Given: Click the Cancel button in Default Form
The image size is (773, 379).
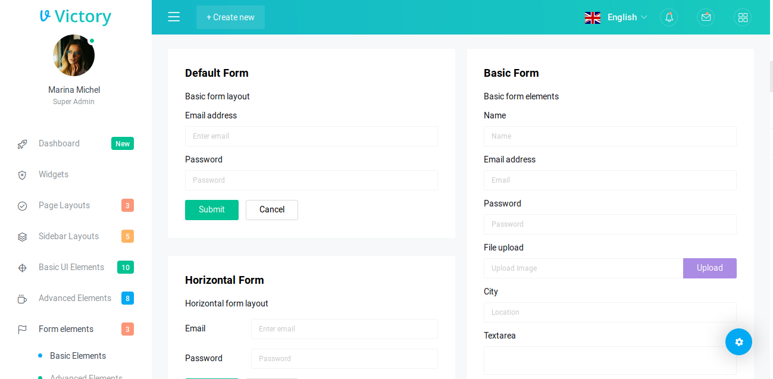Looking at the screenshot, I should [272, 209].
